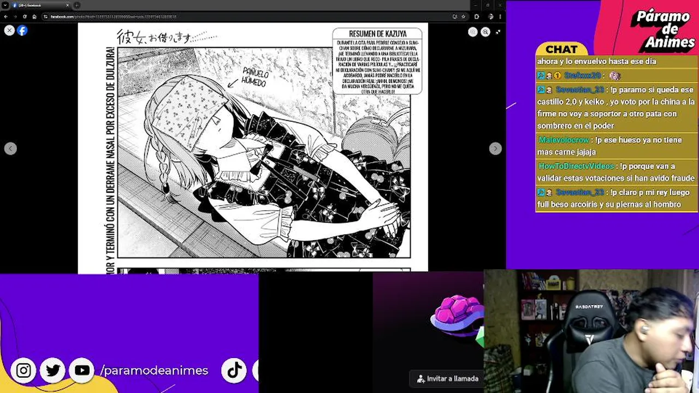Go back in browser history
699x393 pixels.
pyautogui.click(x=5, y=16)
